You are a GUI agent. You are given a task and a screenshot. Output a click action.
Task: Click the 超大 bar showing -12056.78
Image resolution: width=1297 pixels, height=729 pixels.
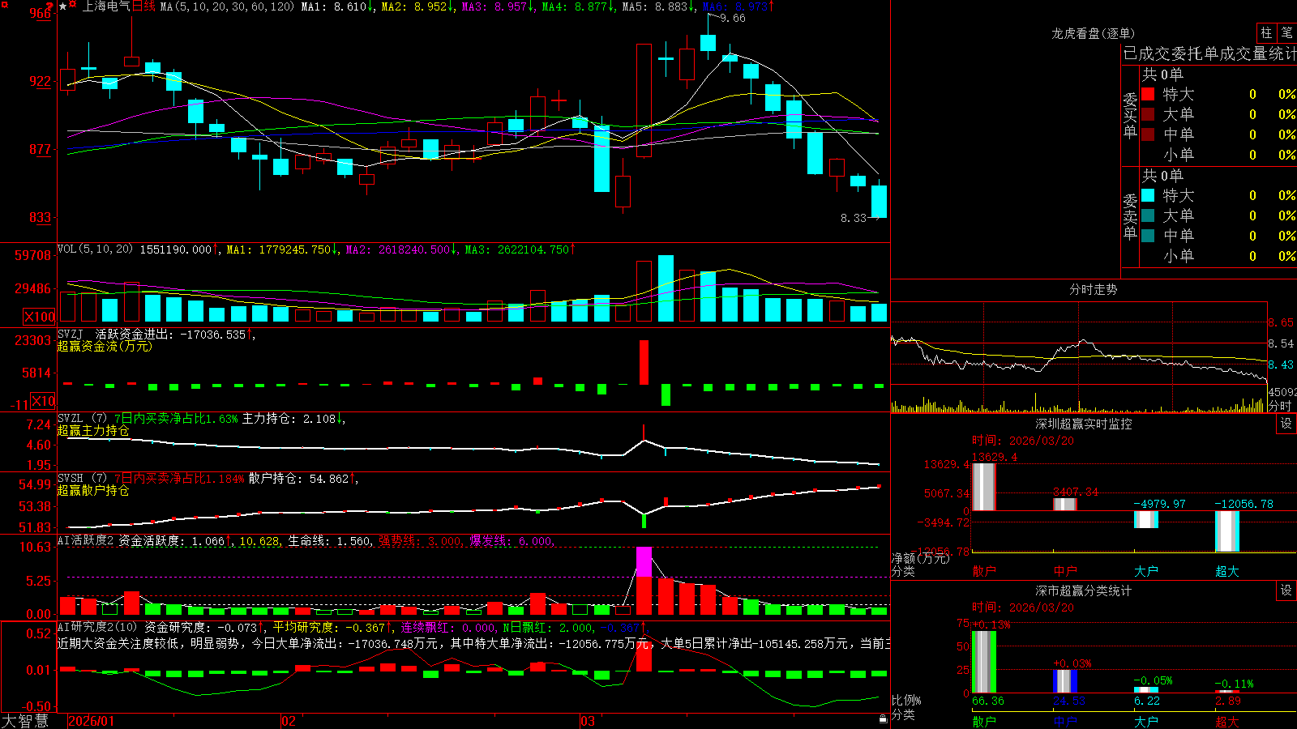click(1227, 531)
